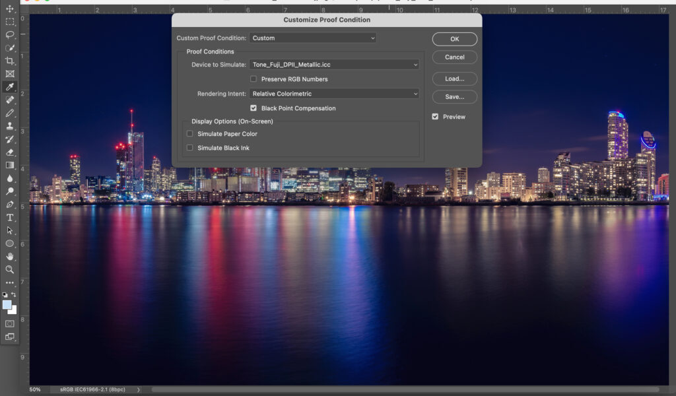This screenshot has height=396, width=676.
Task: Enable Simulate Paper Color
Action: coord(189,133)
